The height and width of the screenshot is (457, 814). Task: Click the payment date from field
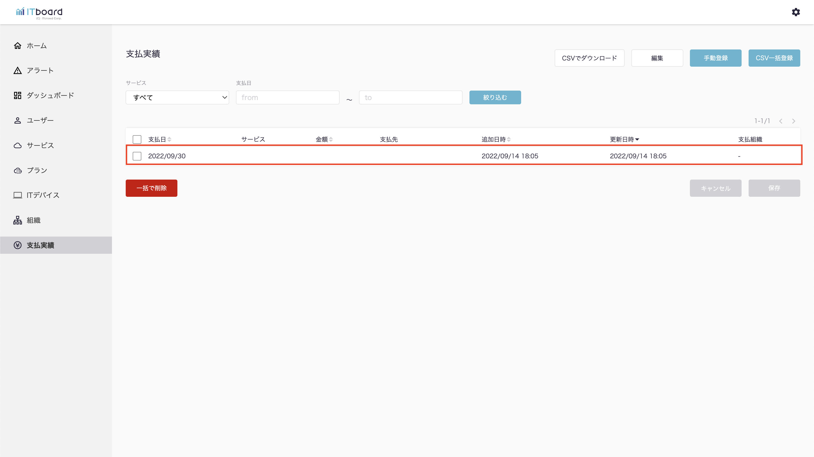click(287, 98)
